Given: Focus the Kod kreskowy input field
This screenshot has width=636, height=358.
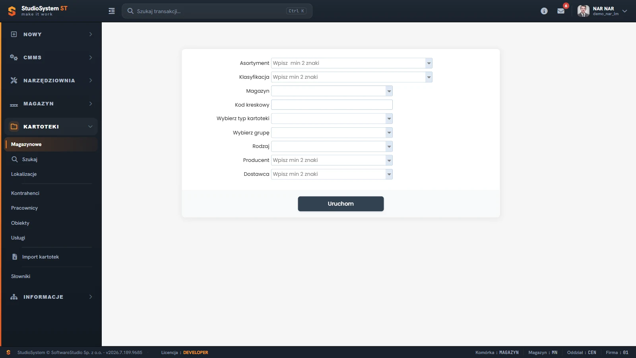Looking at the screenshot, I should click(332, 105).
